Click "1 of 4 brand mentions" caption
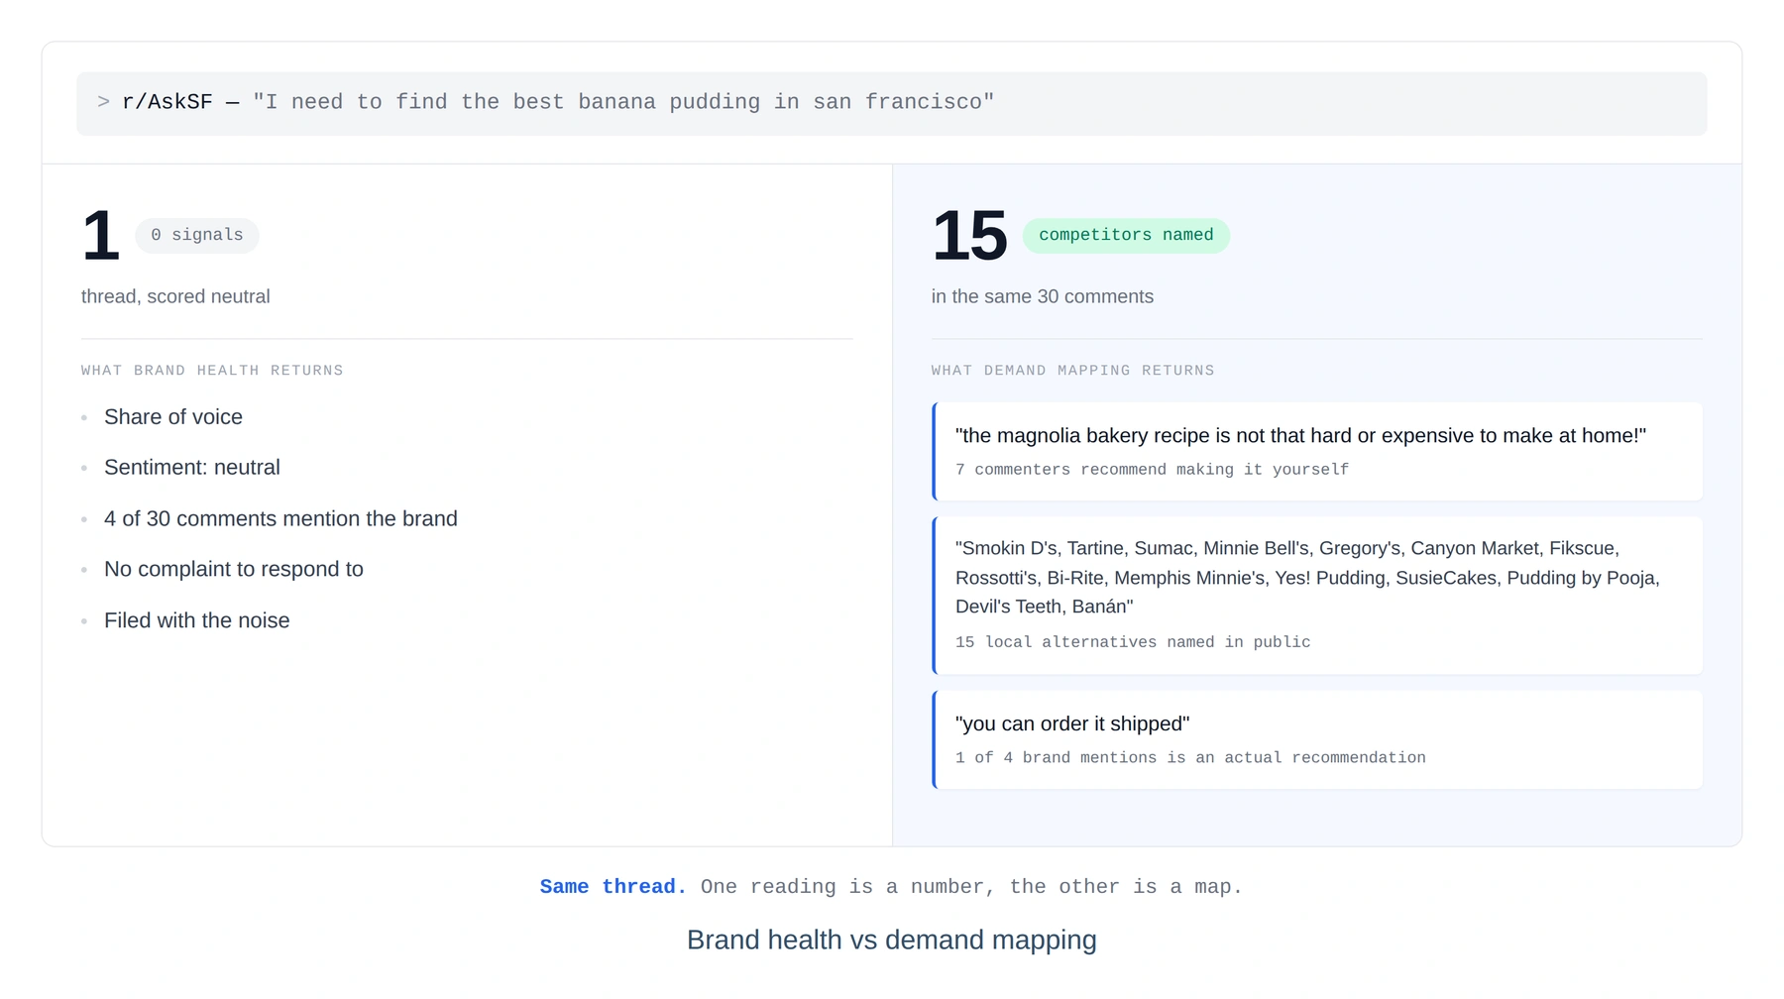This screenshot has width=1784, height=999. click(x=1190, y=758)
